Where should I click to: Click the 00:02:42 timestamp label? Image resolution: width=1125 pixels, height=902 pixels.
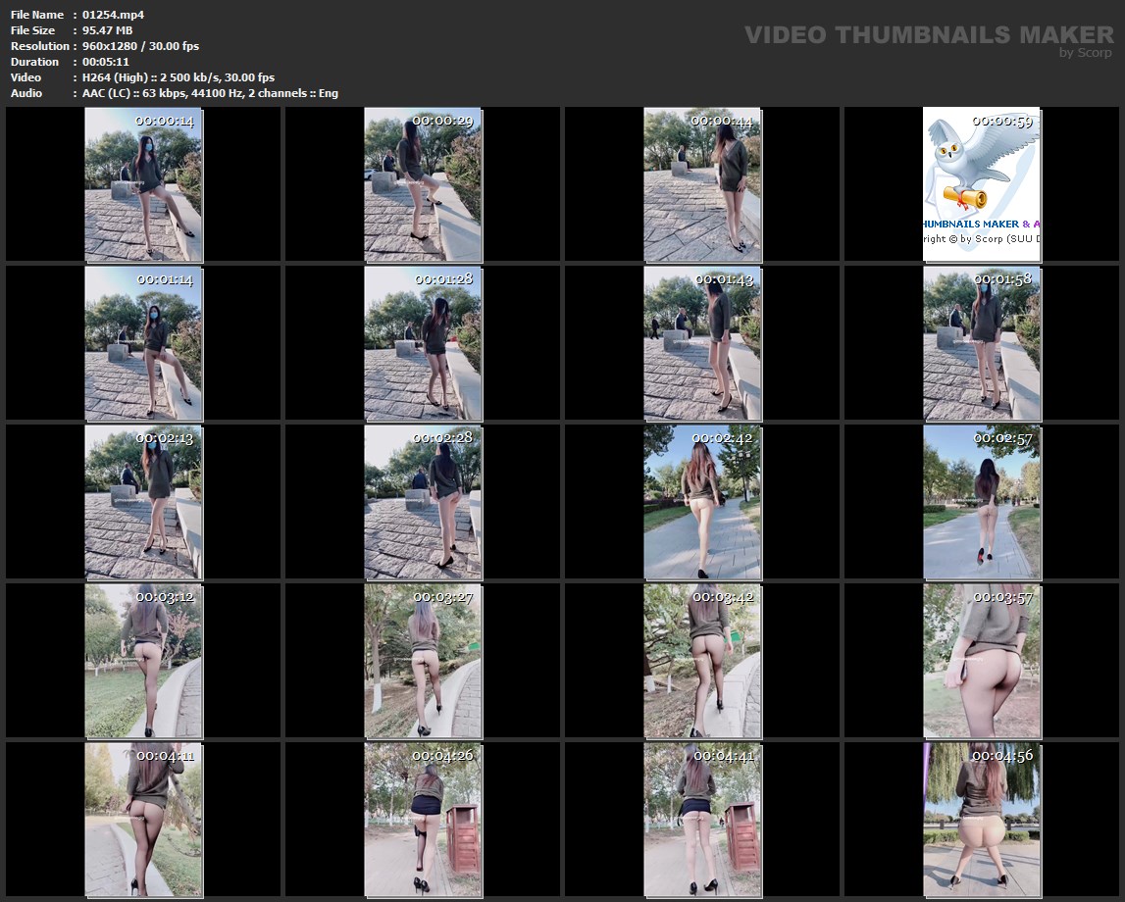click(722, 438)
